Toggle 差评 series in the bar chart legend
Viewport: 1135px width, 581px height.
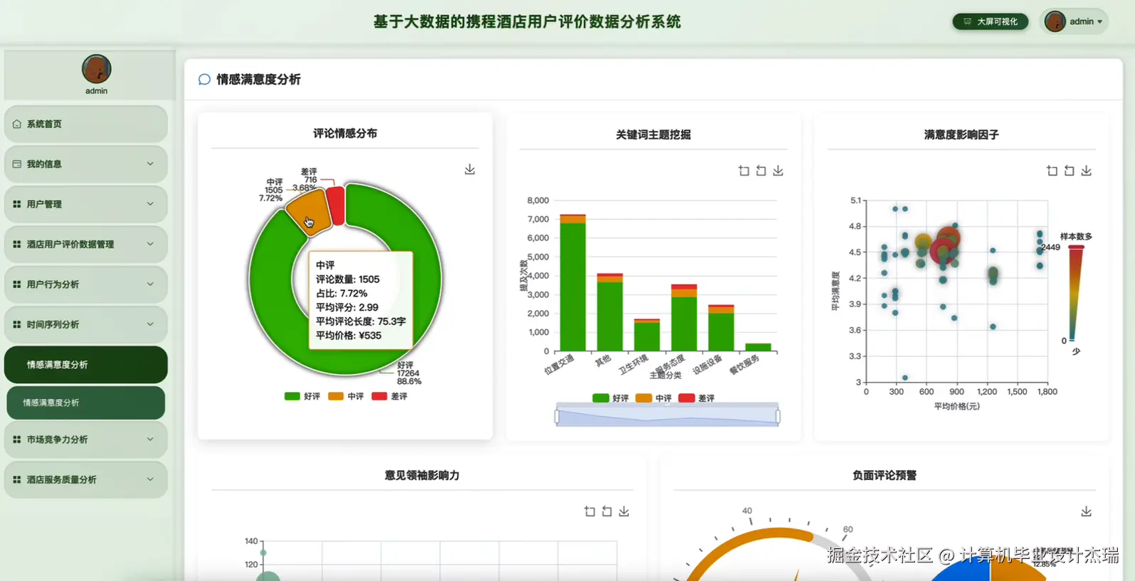tap(697, 398)
